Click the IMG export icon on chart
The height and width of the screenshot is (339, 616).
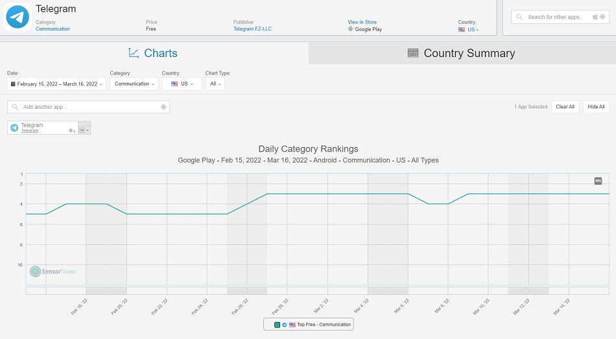598,181
